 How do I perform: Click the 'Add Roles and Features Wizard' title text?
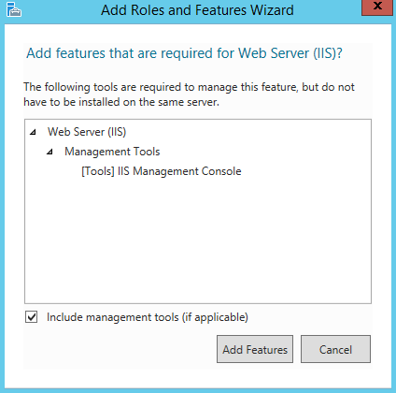click(x=197, y=10)
